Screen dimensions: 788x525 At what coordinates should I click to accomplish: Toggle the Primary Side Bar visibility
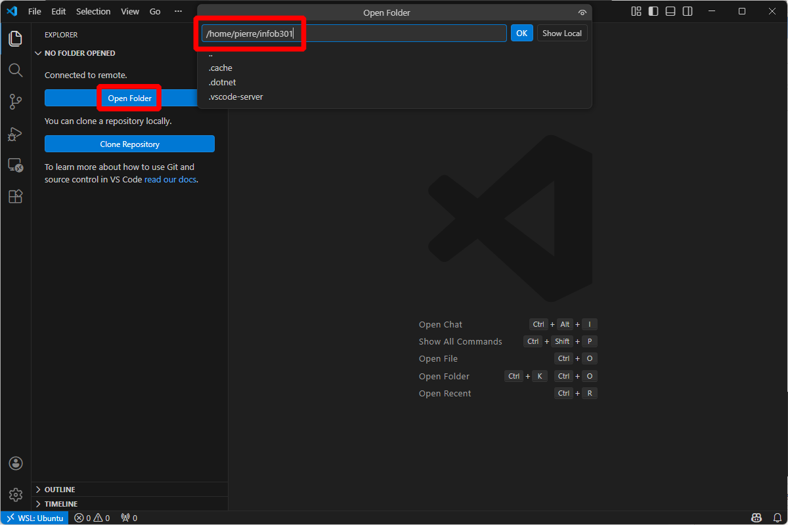652,11
